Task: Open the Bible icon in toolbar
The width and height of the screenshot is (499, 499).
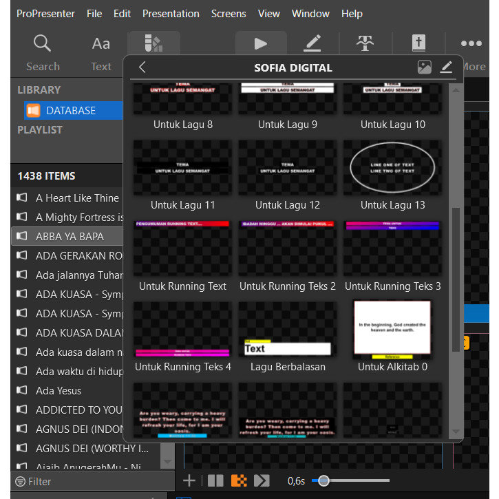Action: pyautogui.click(x=418, y=43)
